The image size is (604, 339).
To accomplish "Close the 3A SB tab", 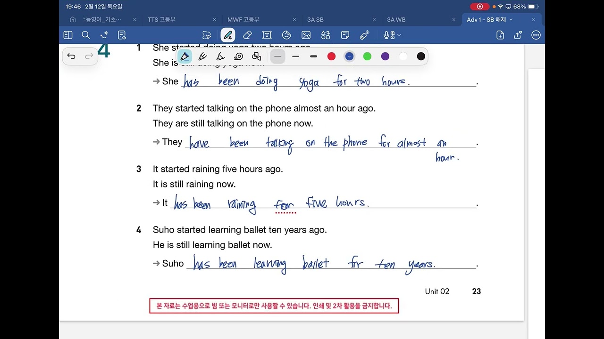I will coord(374,20).
